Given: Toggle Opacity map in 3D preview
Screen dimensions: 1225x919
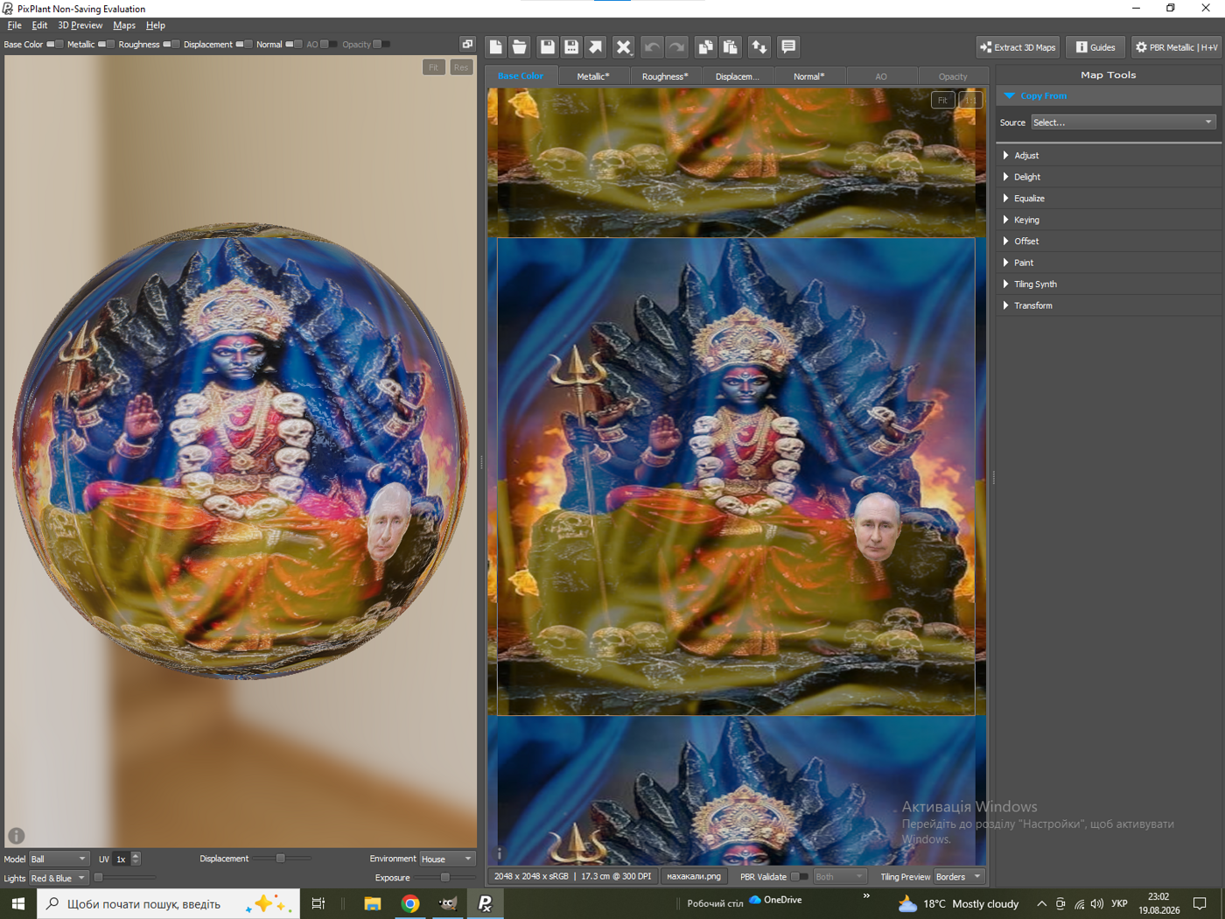Looking at the screenshot, I should pos(381,45).
